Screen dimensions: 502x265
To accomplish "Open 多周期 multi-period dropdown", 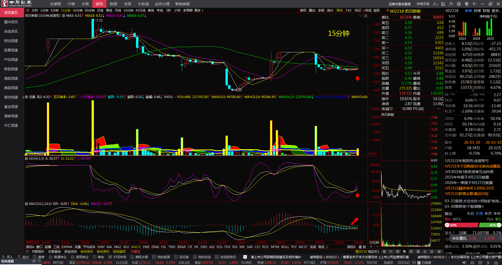I will click(188, 10).
